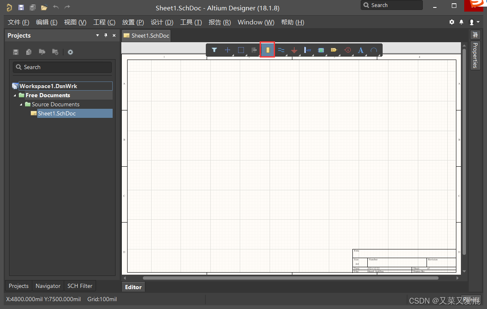Image resolution: width=487 pixels, height=309 pixels.
Task: Click the Place Arc tool icon
Action: click(374, 50)
